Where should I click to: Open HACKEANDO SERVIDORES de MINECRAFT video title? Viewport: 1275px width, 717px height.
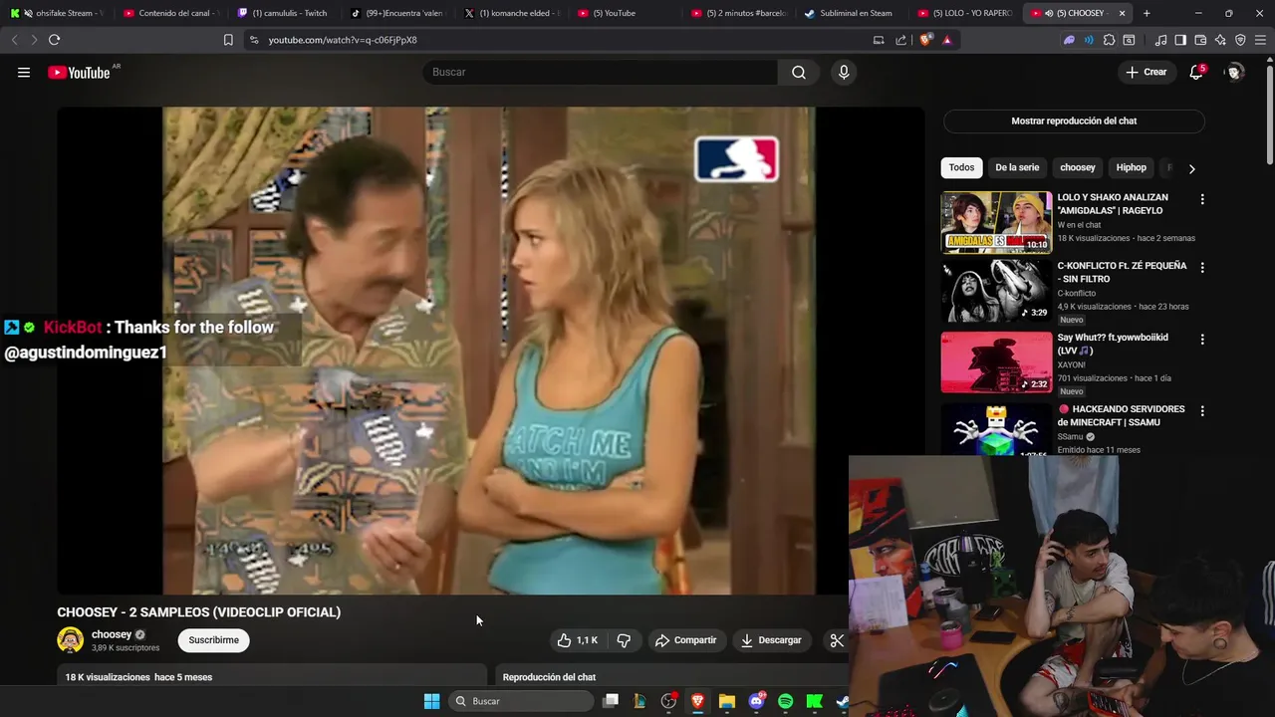click(x=1121, y=415)
